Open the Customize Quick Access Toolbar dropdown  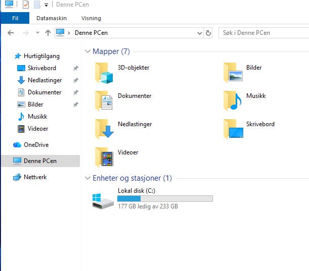click(x=46, y=5)
